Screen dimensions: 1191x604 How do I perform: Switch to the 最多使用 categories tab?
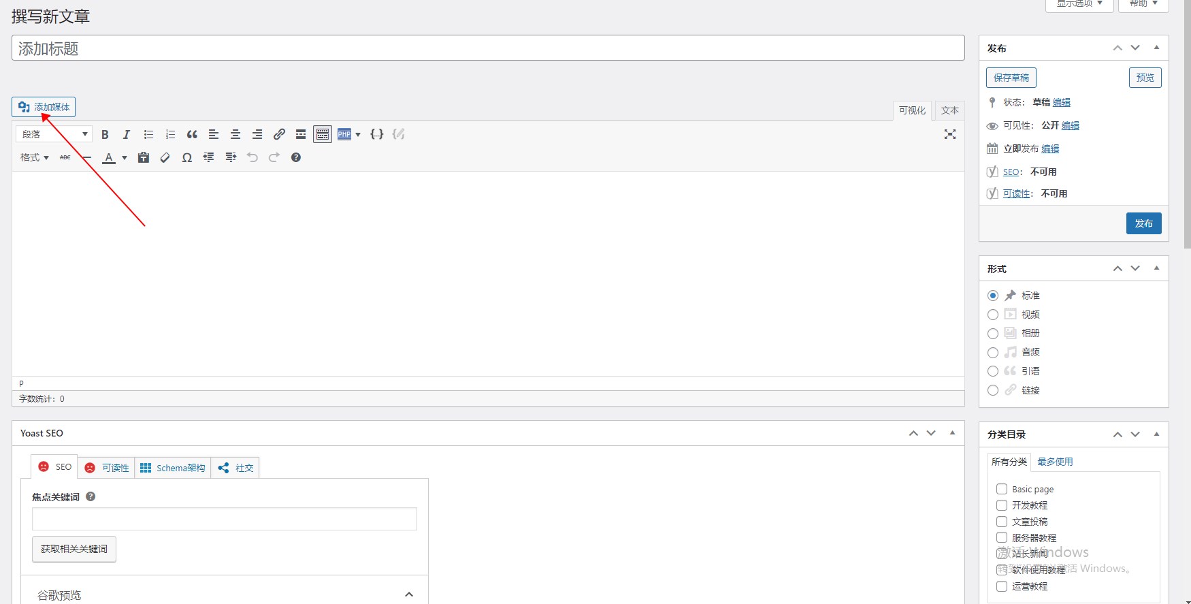pyautogui.click(x=1055, y=462)
